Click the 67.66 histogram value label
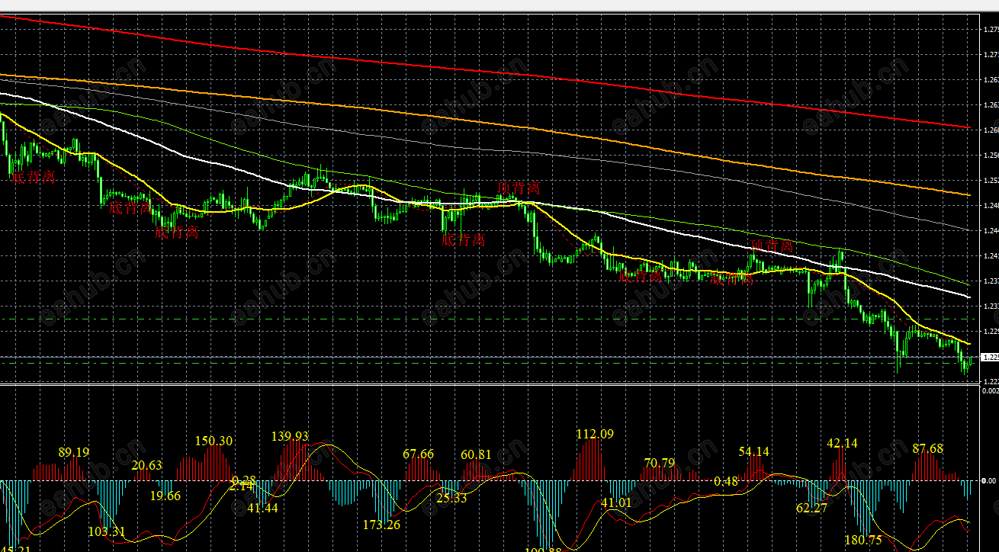 (418, 454)
